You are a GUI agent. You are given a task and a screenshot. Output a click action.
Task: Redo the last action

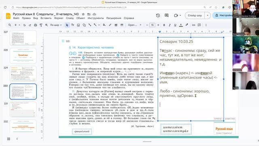(30, 25)
